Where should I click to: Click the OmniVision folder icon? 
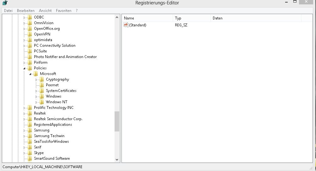(x=30, y=23)
